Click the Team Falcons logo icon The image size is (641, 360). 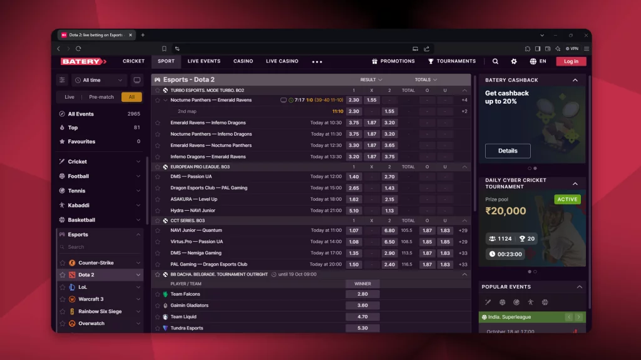click(165, 294)
